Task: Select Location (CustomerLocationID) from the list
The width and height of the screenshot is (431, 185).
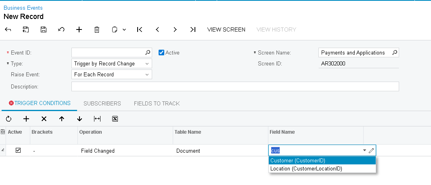Action: 306,169
